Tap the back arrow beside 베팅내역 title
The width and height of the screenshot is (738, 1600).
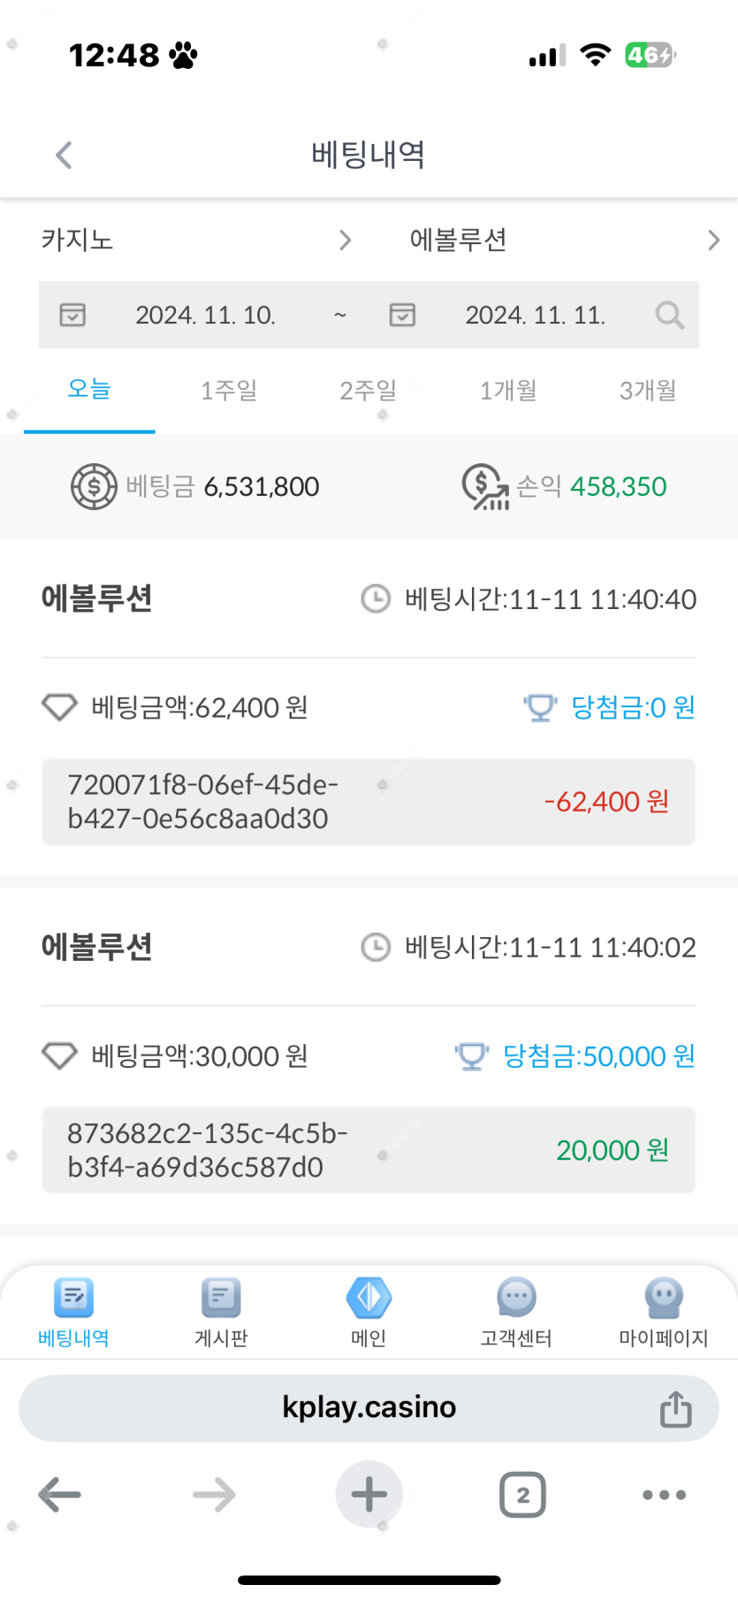[x=64, y=156]
